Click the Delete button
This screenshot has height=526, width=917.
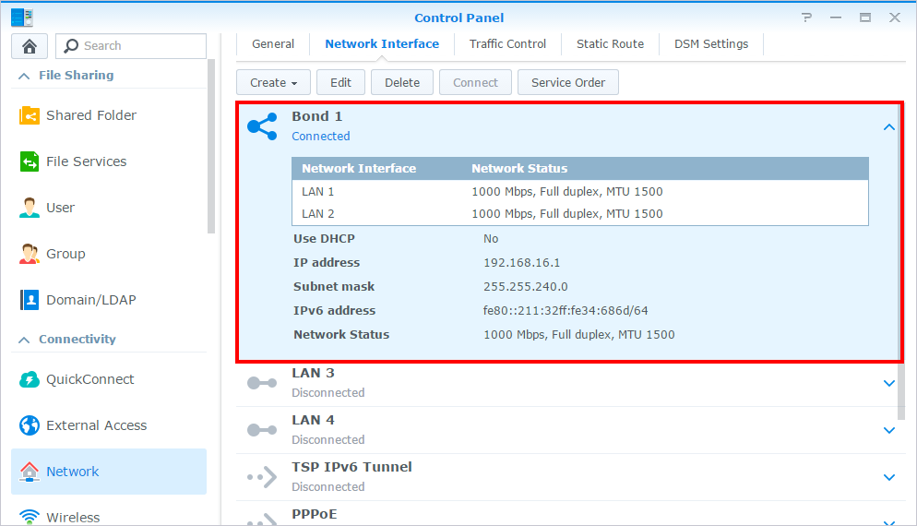point(402,82)
